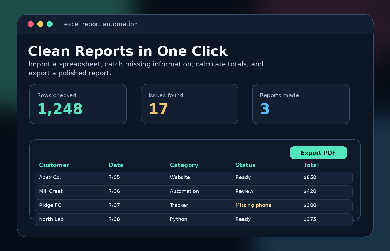Click the green maximize dot
The width and height of the screenshot is (390, 251).
click(x=50, y=24)
